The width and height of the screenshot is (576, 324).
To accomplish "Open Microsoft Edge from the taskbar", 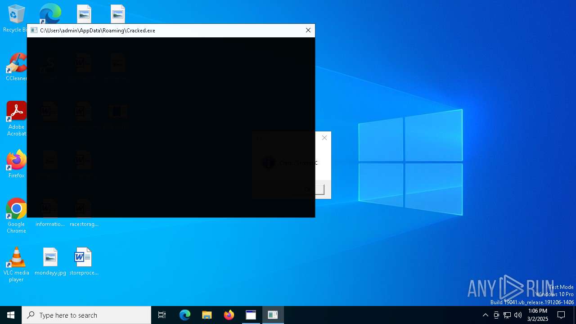I will (185, 315).
